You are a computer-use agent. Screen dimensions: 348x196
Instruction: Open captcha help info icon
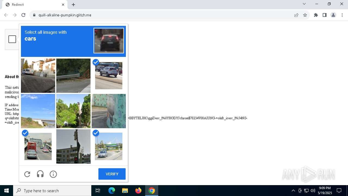pyautogui.click(x=53, y=174)
